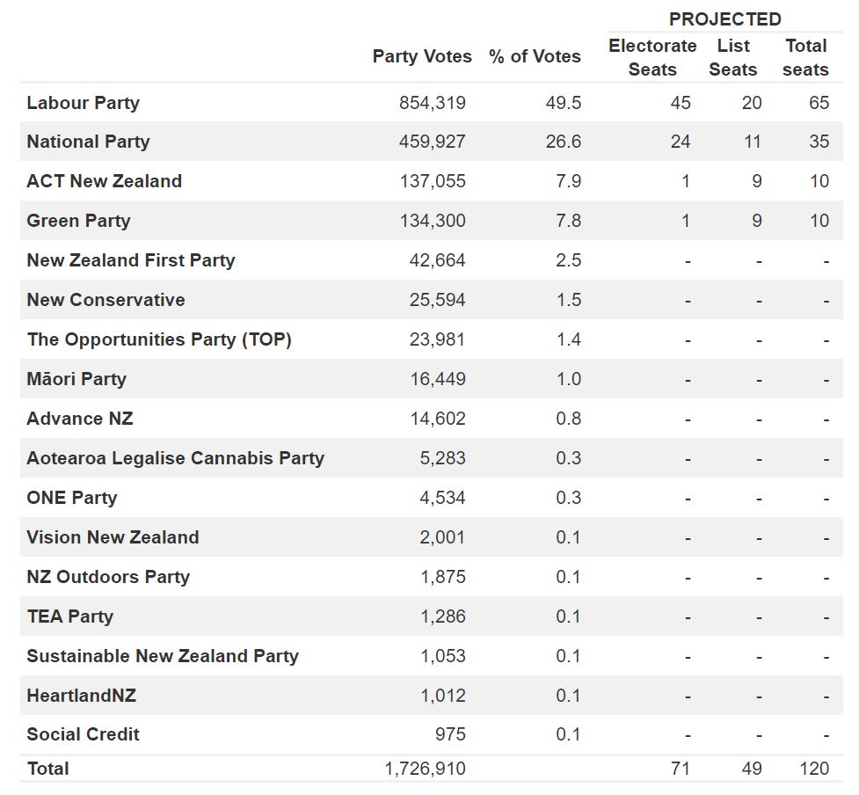Click the List Seats column header
859x795 pixels.
tap(733, 57)
